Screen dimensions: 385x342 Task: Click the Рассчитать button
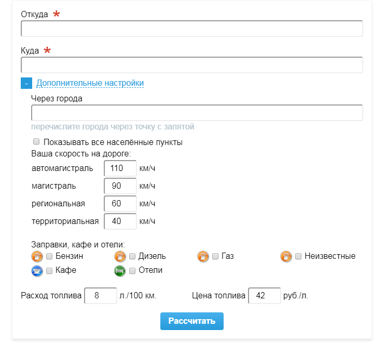(x=192, y=321)
